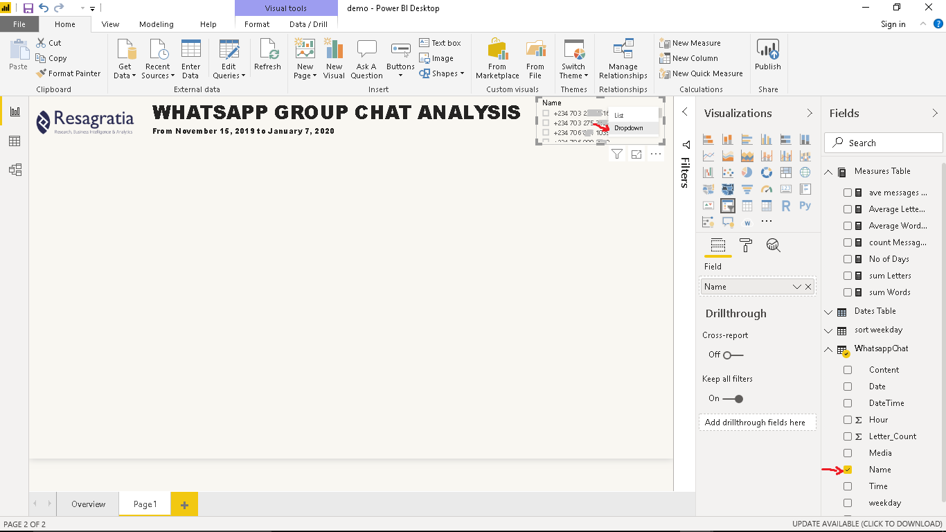Select the Scatter chart visualization
The width and height of the screenshot is (946, 532).
pos(727,172)
